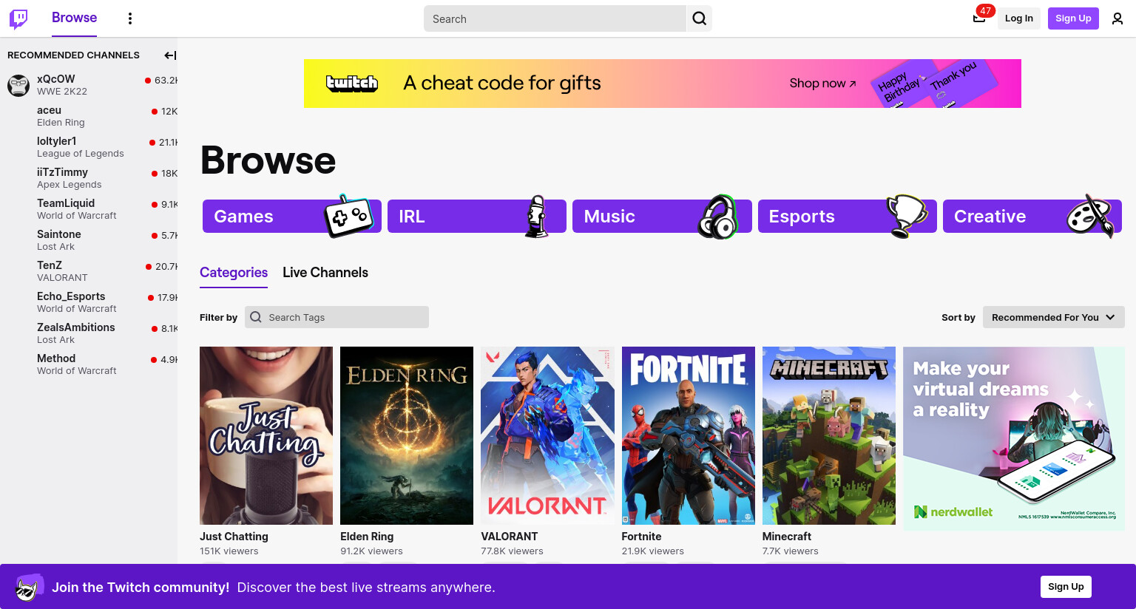Click 'League of Legends' under loltyler1
This screenshot has height=609, width=1136.
point(81,154)
